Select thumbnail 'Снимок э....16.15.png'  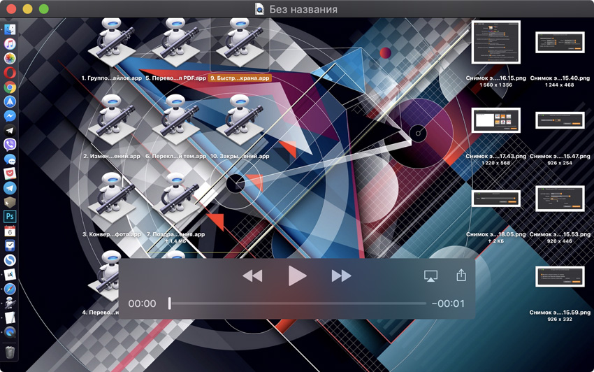click(496, 42)
